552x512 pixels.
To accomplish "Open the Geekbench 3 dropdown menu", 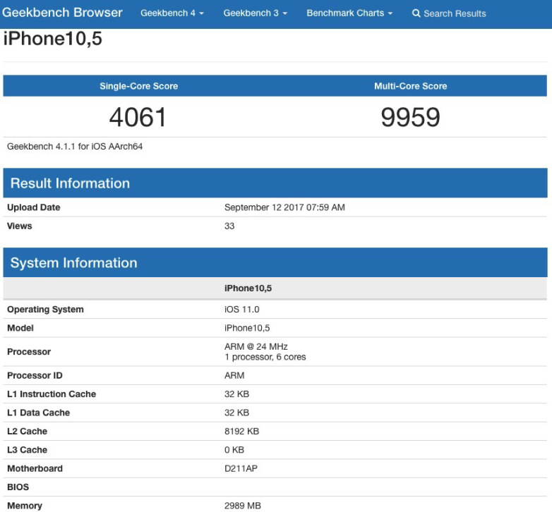I will [x=255, y=13].
